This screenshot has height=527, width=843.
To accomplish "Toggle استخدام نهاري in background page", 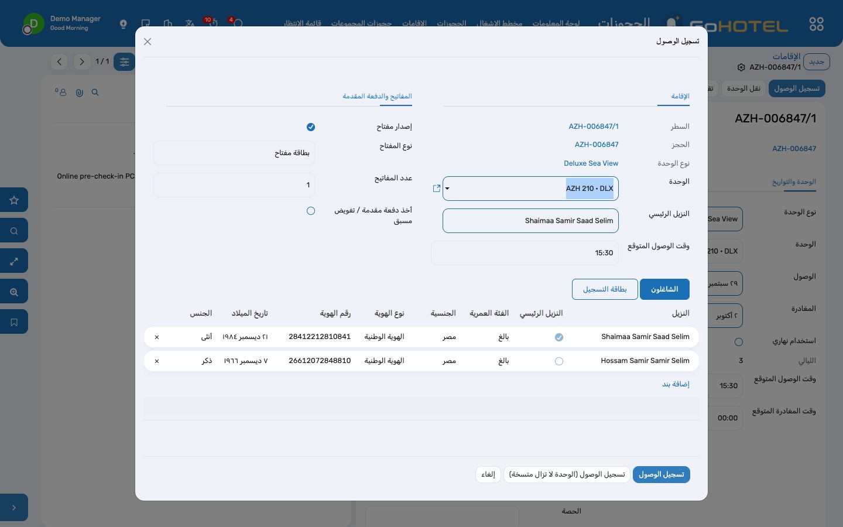I will (x=739, y=342).
